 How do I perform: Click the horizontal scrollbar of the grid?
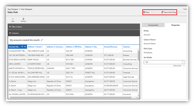[71, 98]
